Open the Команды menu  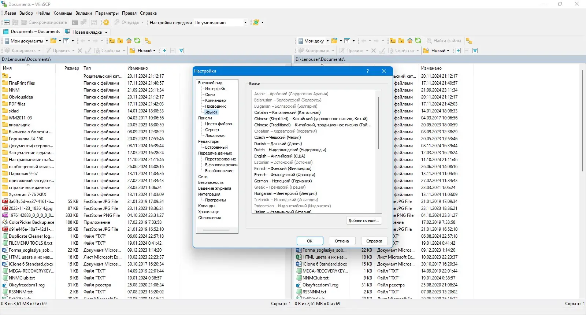tap(63, 13)
